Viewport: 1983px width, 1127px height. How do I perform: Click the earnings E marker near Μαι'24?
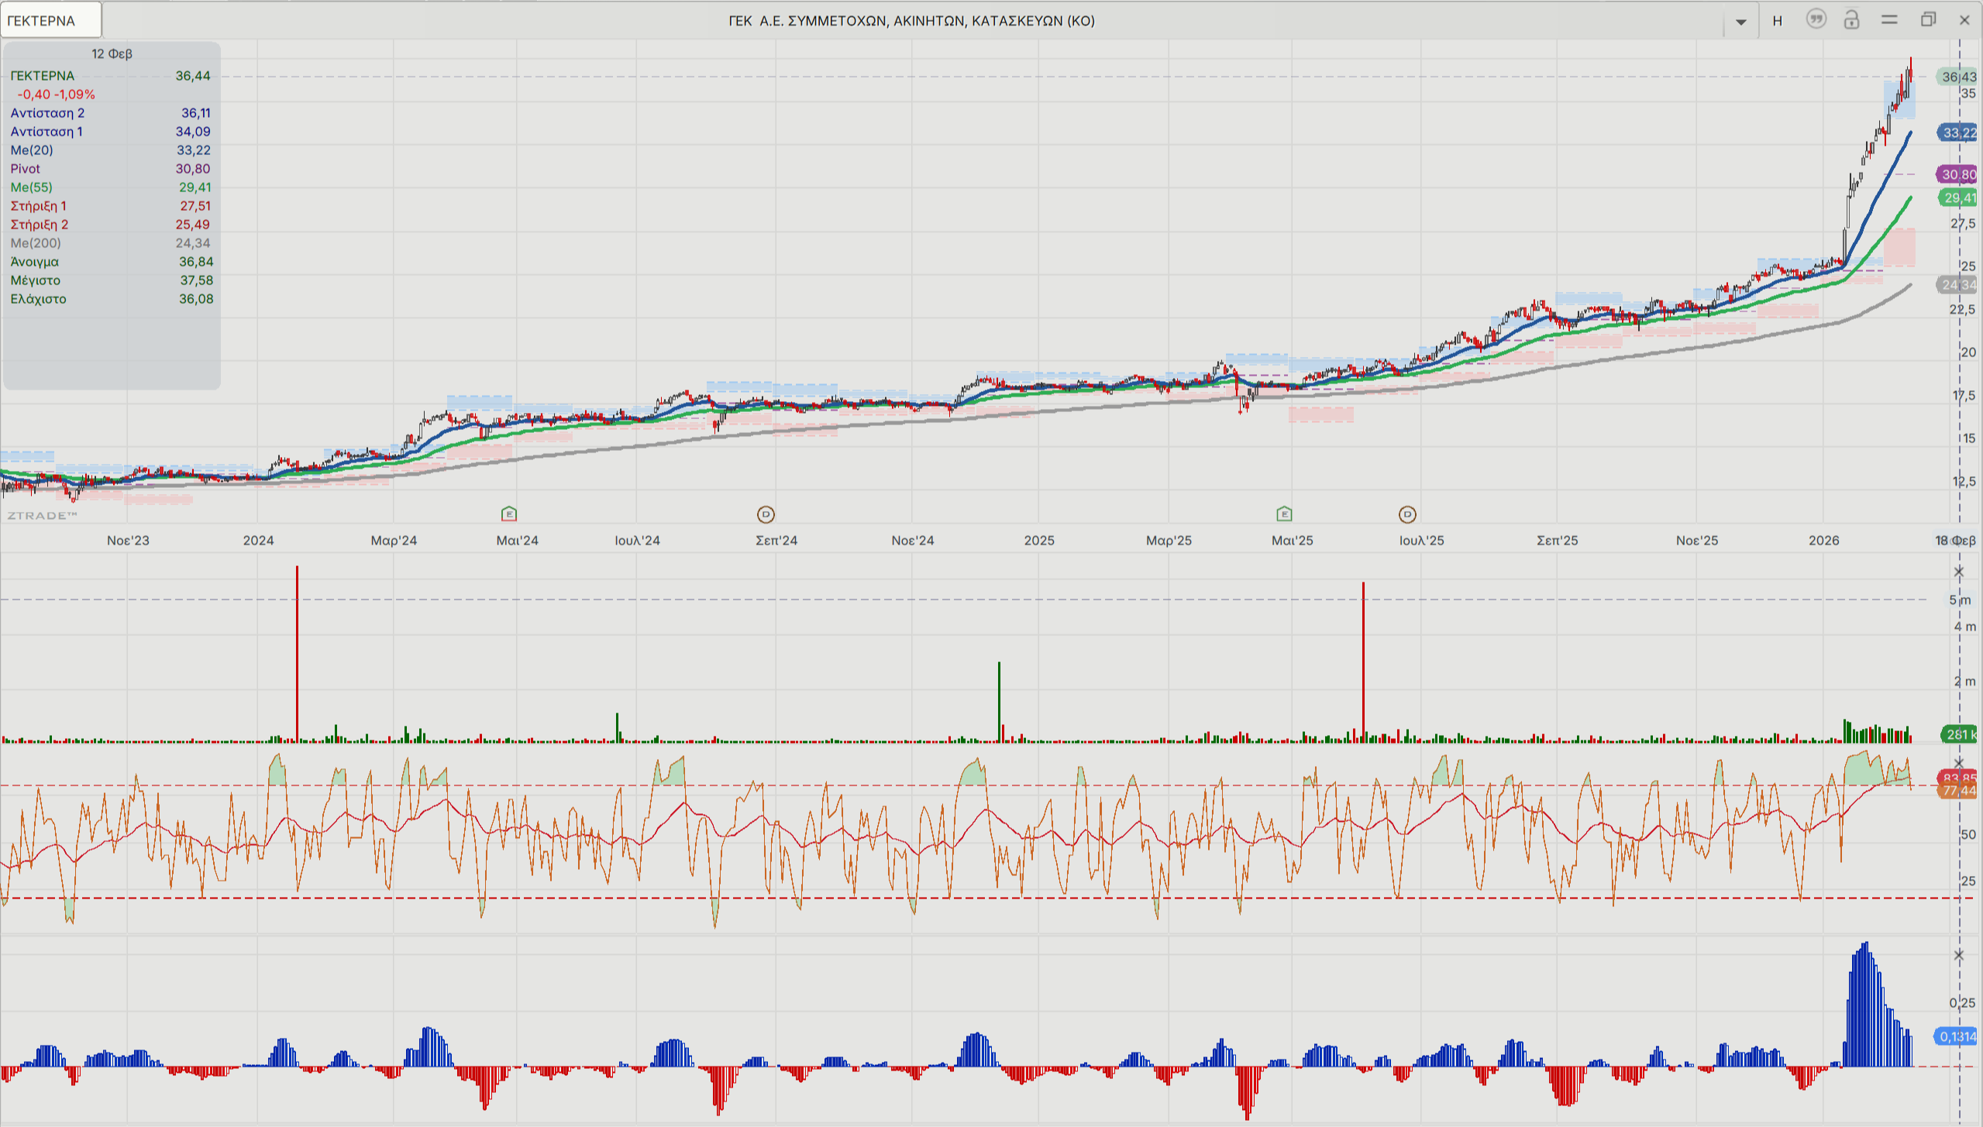click(509, 514)
